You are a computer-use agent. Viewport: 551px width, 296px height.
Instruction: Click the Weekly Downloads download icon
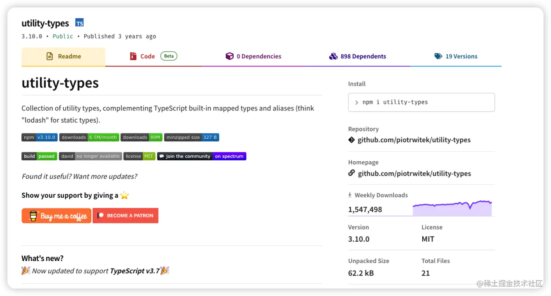click(350, 195)
